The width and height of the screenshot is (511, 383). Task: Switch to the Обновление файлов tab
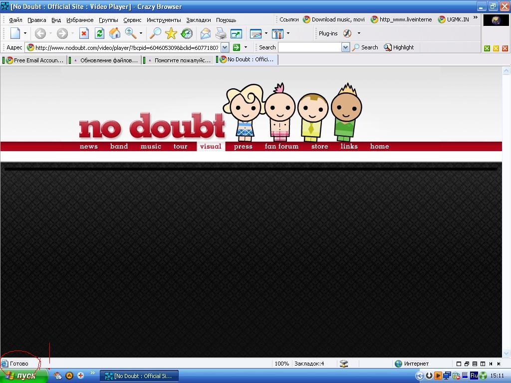[x=105, y=60]
